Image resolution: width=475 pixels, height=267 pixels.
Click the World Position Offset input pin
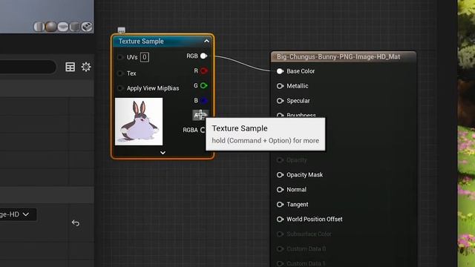(280, 220)
